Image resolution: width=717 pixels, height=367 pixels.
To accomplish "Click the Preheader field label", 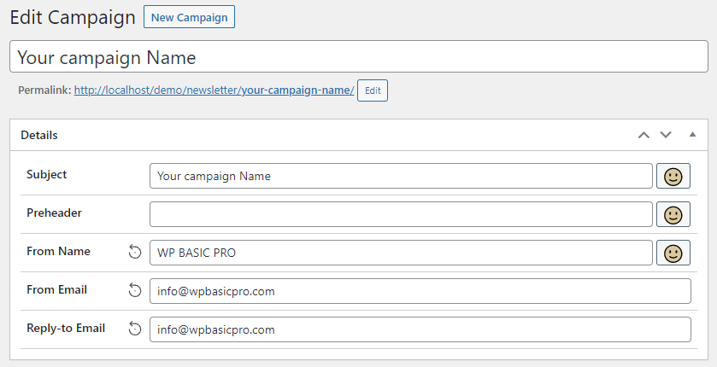I will [x=54, y=213].
